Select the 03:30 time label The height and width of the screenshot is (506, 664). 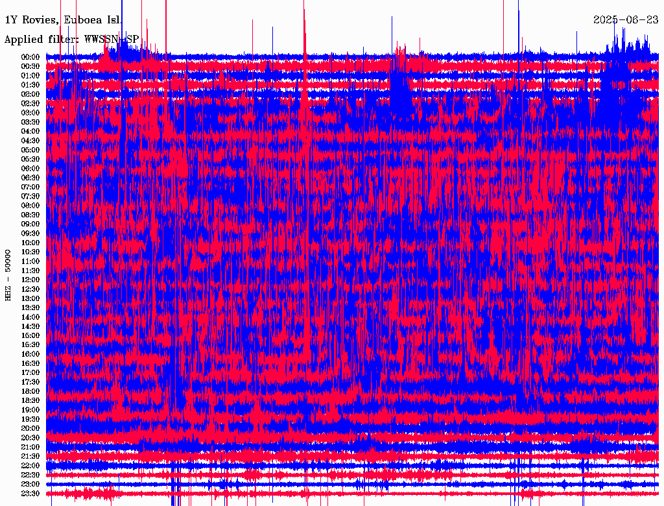point(30,122)
